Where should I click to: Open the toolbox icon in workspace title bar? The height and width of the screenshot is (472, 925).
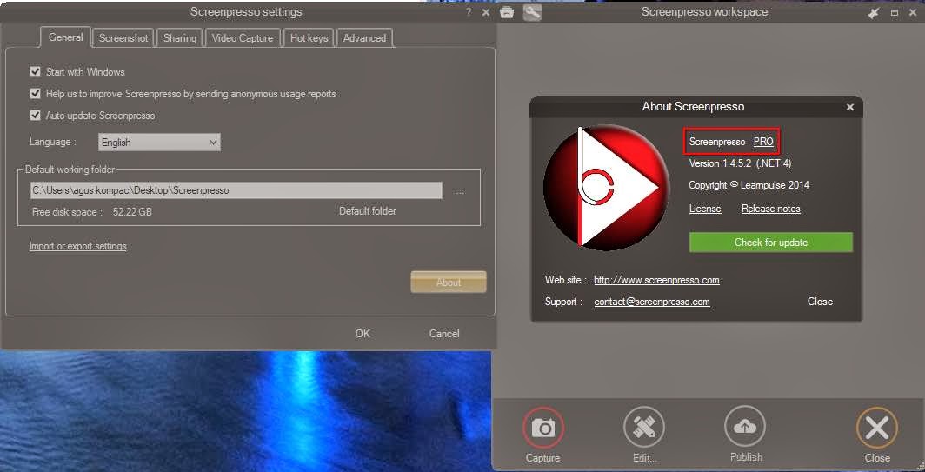(507, 12)
